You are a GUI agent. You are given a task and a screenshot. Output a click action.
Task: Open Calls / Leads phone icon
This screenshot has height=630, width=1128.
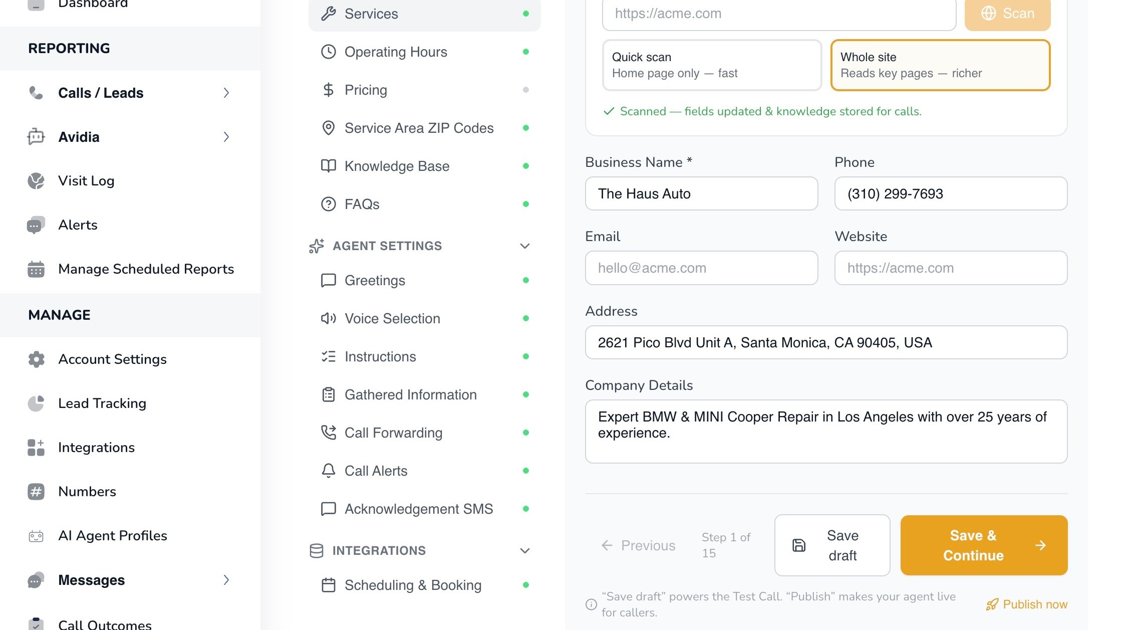point(36,93)
